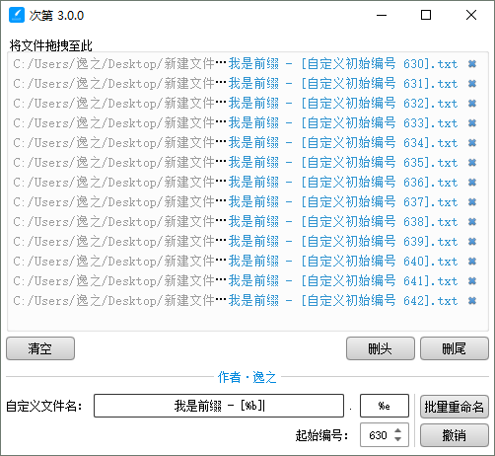Select the file path for 630.txt
The height and width of the screenshot is (456, 495).
[236, 64]
